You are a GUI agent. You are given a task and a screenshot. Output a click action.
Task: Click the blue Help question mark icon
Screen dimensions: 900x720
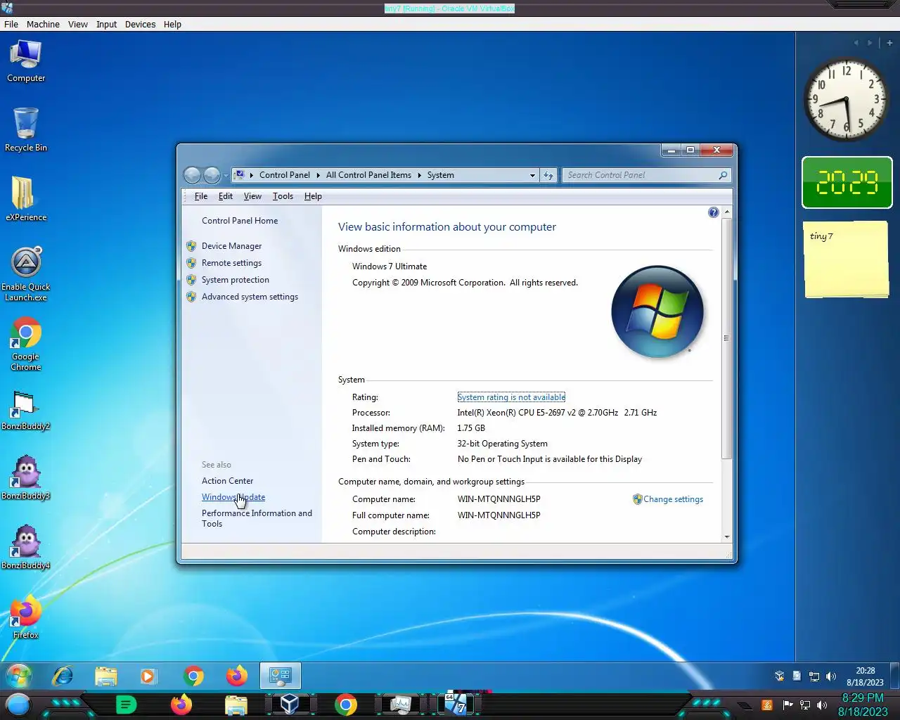pyautogui.click(x=714, y=212)
